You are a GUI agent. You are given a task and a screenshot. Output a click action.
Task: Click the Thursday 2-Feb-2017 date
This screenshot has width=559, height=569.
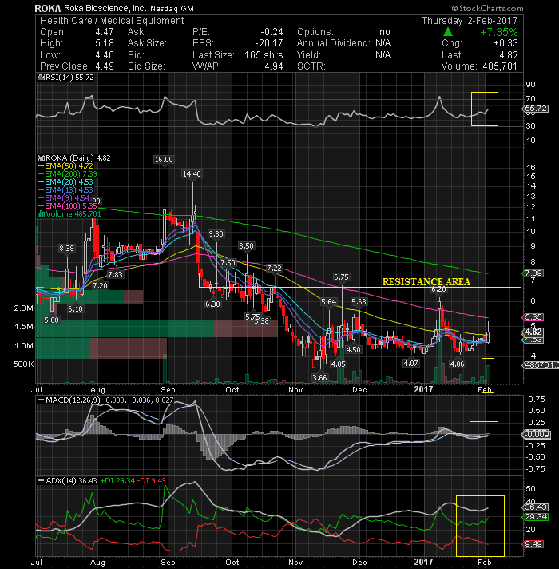coord(470,21)
